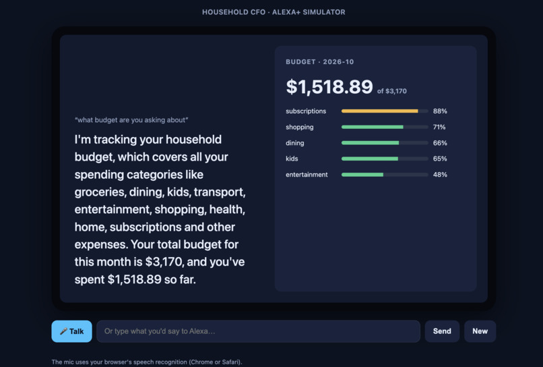543x367 pixels.
Task: Click the Talk microphone button
Action: pyautogui.click(x=71, y=331)
